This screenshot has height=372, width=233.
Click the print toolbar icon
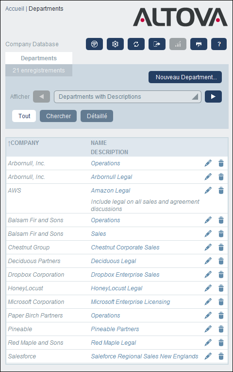coord(199,44)
